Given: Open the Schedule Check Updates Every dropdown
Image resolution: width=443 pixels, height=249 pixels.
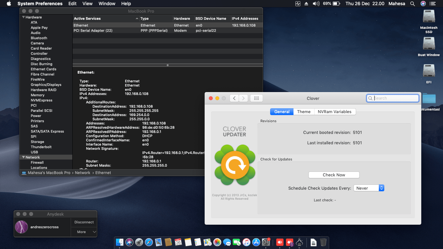Looking at the screenshot, I should (369, 188).
